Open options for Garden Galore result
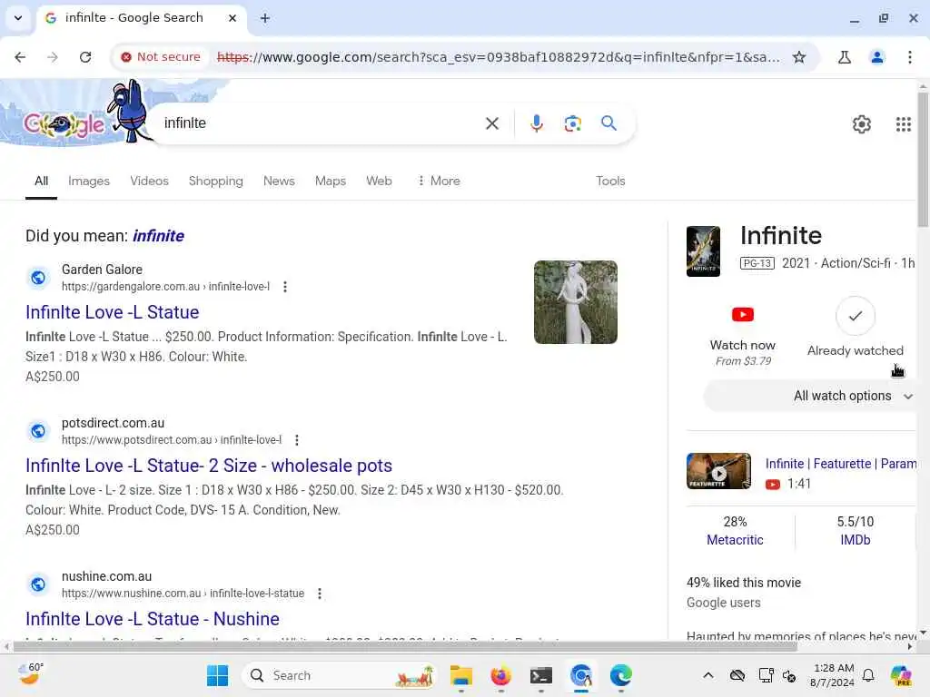This screenshot has height=697, width=930. click(285, 287)
